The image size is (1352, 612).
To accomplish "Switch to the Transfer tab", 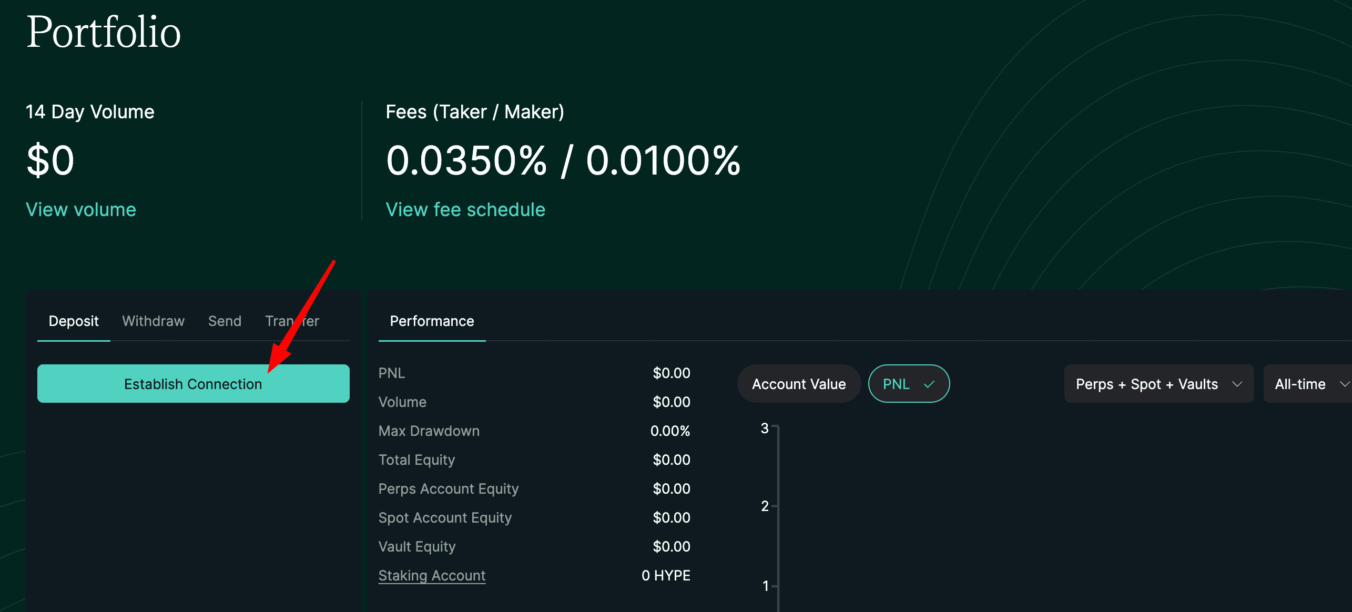I will [x=292, y=321].
